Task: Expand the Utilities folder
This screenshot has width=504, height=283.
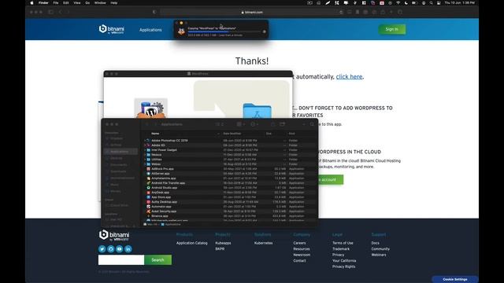Action: point(145,160)
